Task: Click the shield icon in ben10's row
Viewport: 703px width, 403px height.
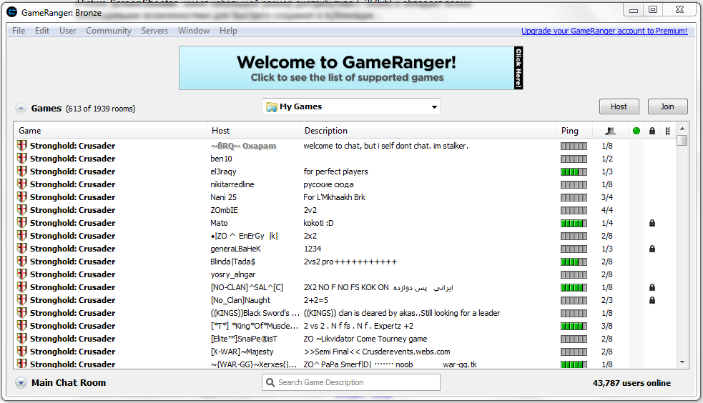Action: [x=22, y=159]
